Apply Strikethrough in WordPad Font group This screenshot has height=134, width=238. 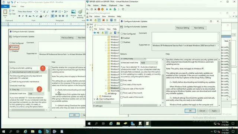coord(30,16)
